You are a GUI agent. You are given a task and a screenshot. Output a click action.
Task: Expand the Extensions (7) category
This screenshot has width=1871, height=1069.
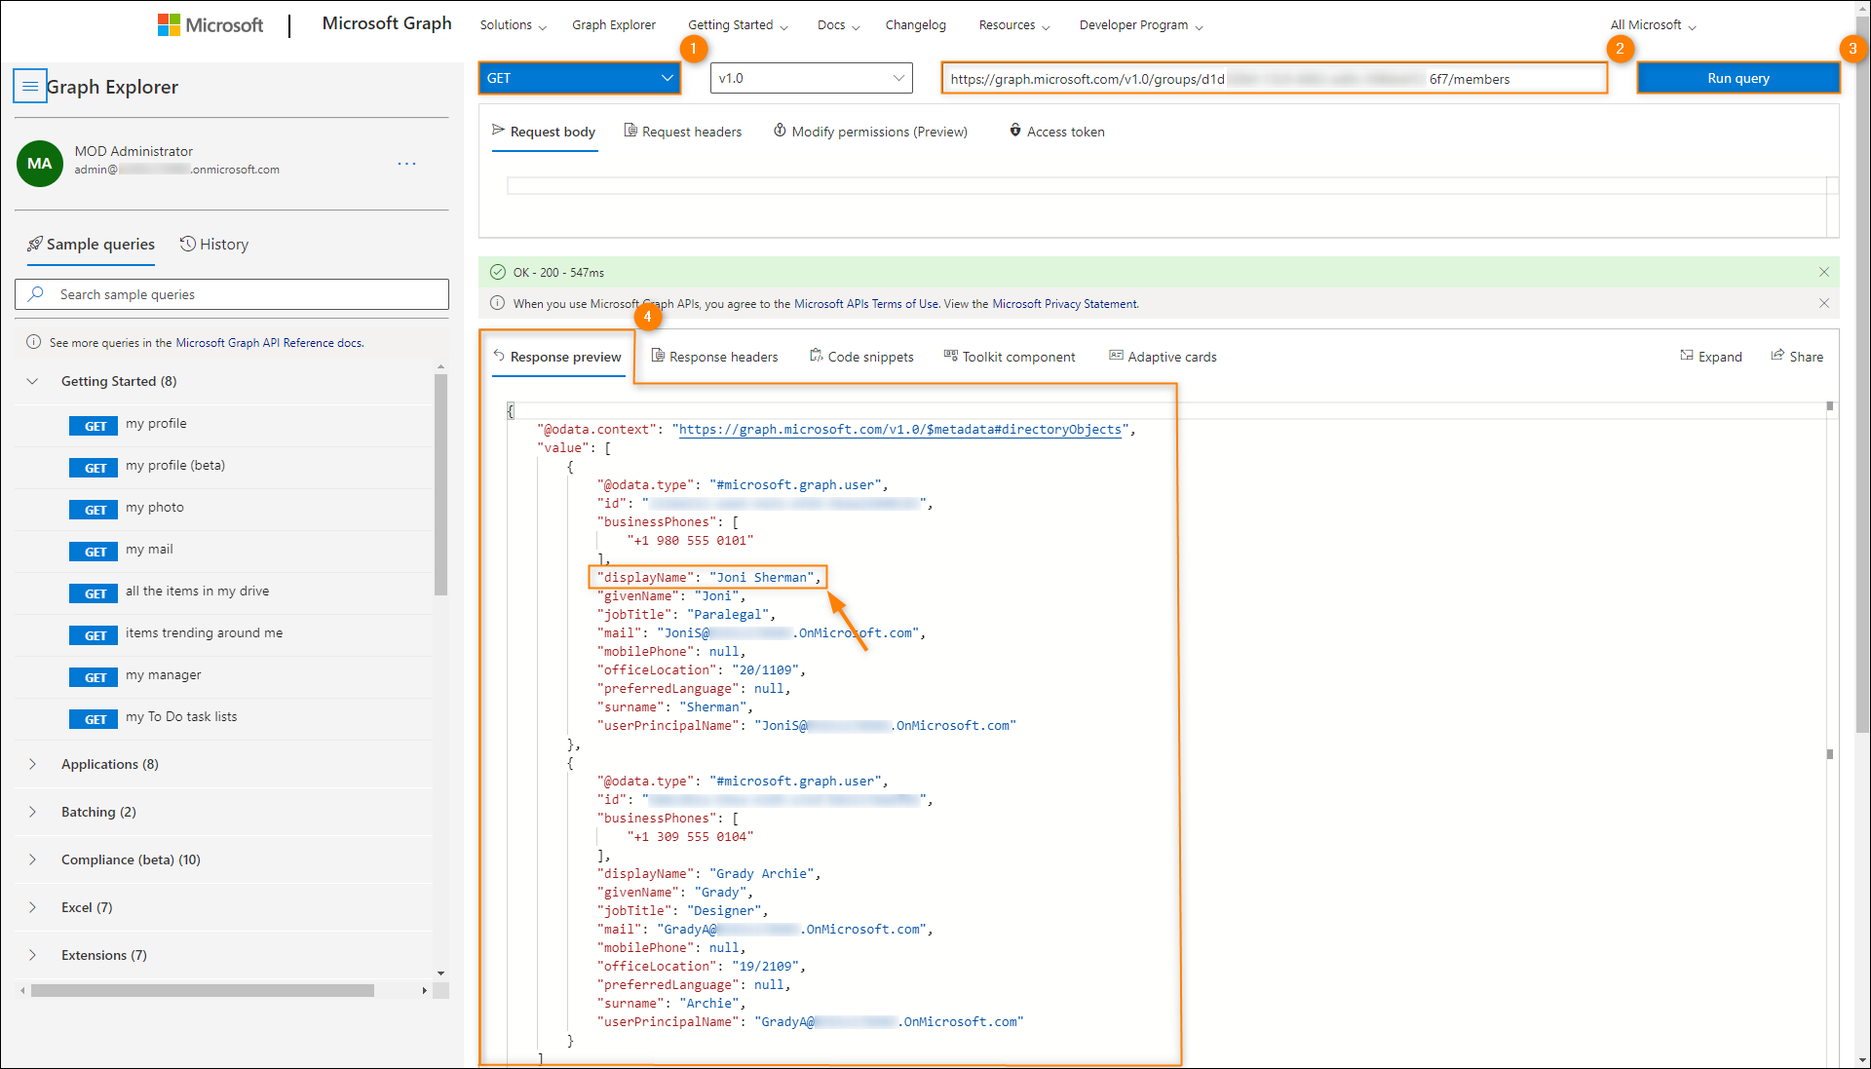(224, 955)
